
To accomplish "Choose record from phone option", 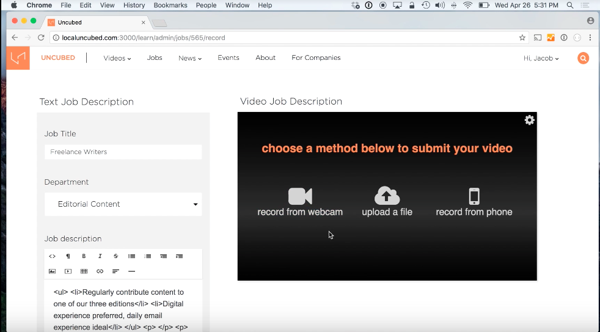I will [474, 202].
